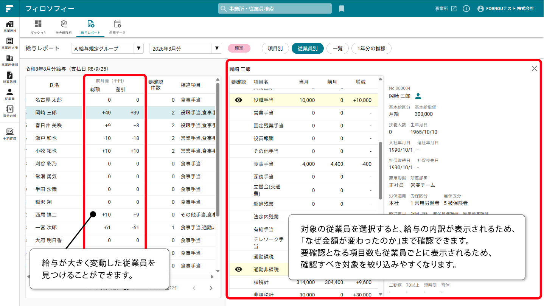The image size is (544, 306).
Task: Click the 事業所・従業員検索 search field
Action: (275, 8)
